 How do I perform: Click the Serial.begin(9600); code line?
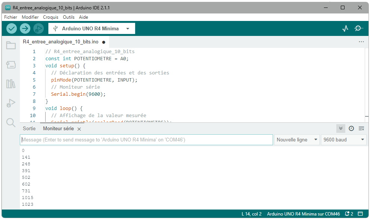(x=78, y=94)
